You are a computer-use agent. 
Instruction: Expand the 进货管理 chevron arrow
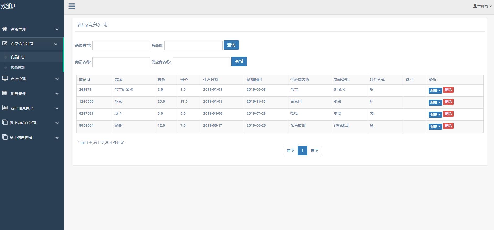[x=57, y=30]
